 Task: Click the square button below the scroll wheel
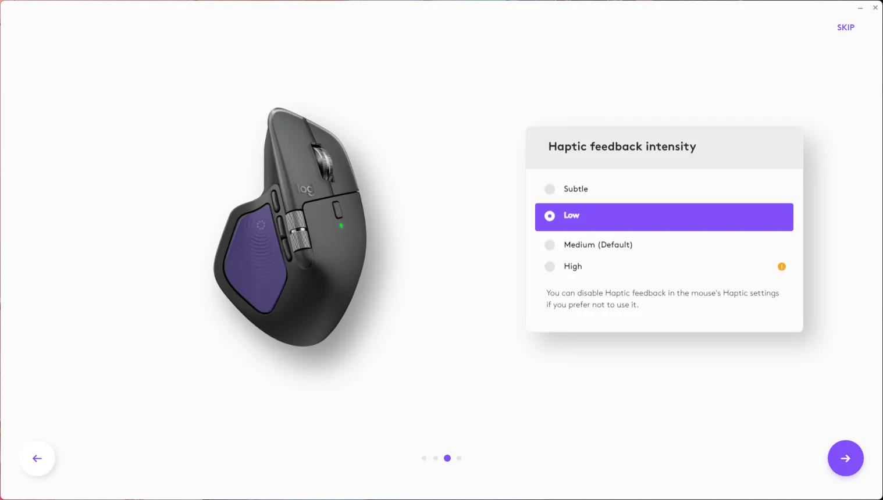[x=337, y=209]
